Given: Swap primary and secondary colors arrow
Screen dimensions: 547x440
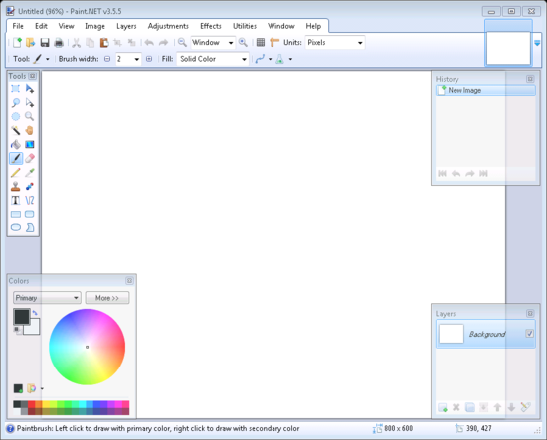Looking at the screenshot, I should tap(35, 313).
